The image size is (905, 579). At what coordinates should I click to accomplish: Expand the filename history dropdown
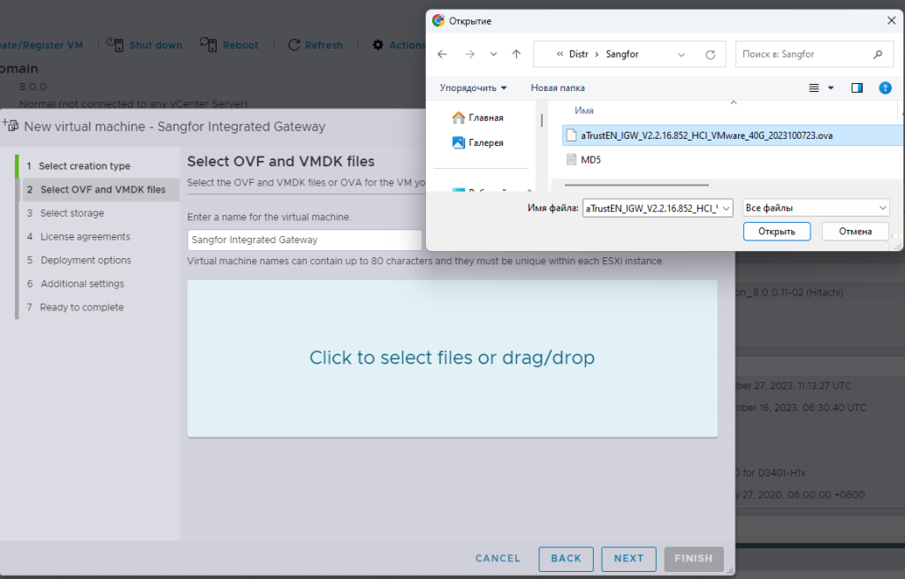coord(726,209)
